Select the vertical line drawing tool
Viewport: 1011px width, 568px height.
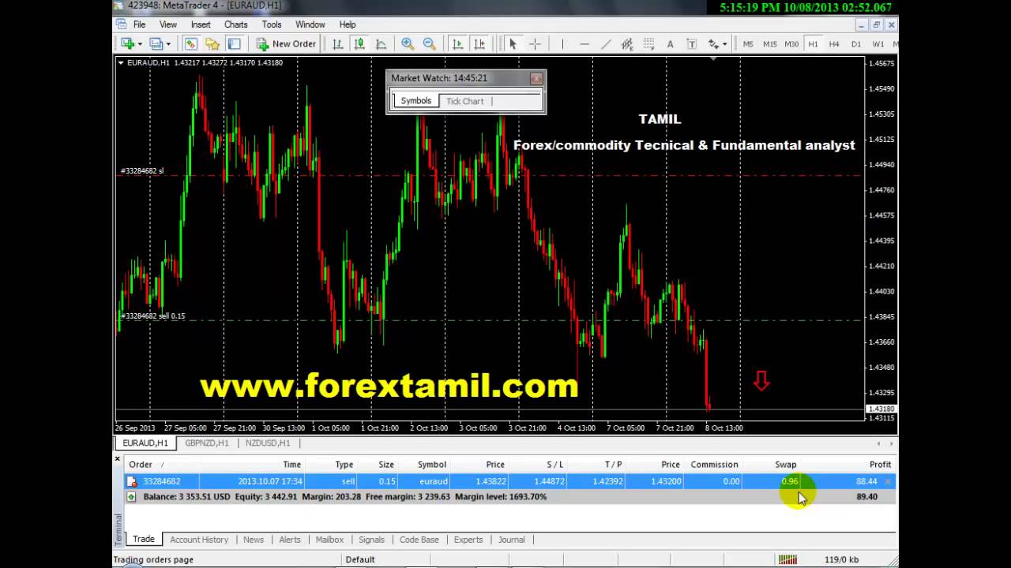pyautogui.click(x=562, y=44)
